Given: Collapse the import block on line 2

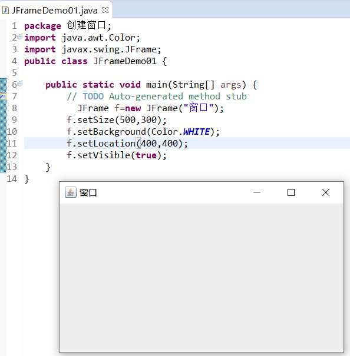Looking at the screenshot, I should (x=20, y=37).
